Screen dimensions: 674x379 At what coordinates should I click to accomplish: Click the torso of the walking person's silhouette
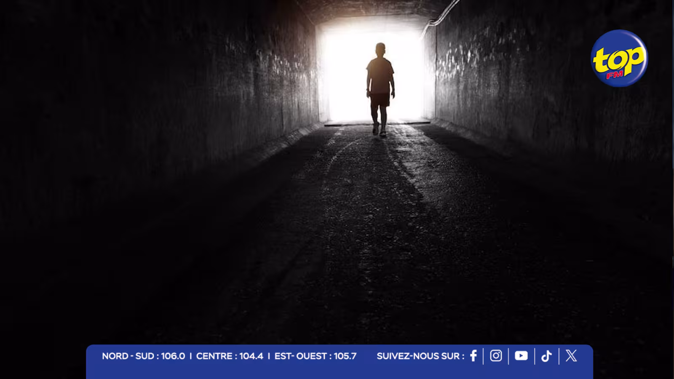click(x=380, y=76)
